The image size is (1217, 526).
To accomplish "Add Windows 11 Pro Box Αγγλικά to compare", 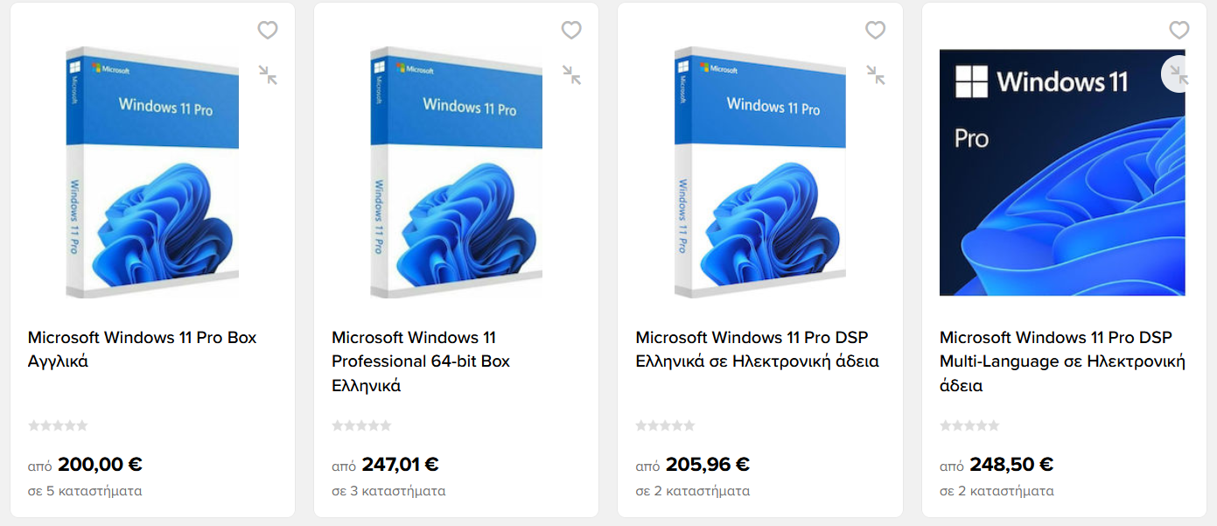I will click(x=268, y=75).
